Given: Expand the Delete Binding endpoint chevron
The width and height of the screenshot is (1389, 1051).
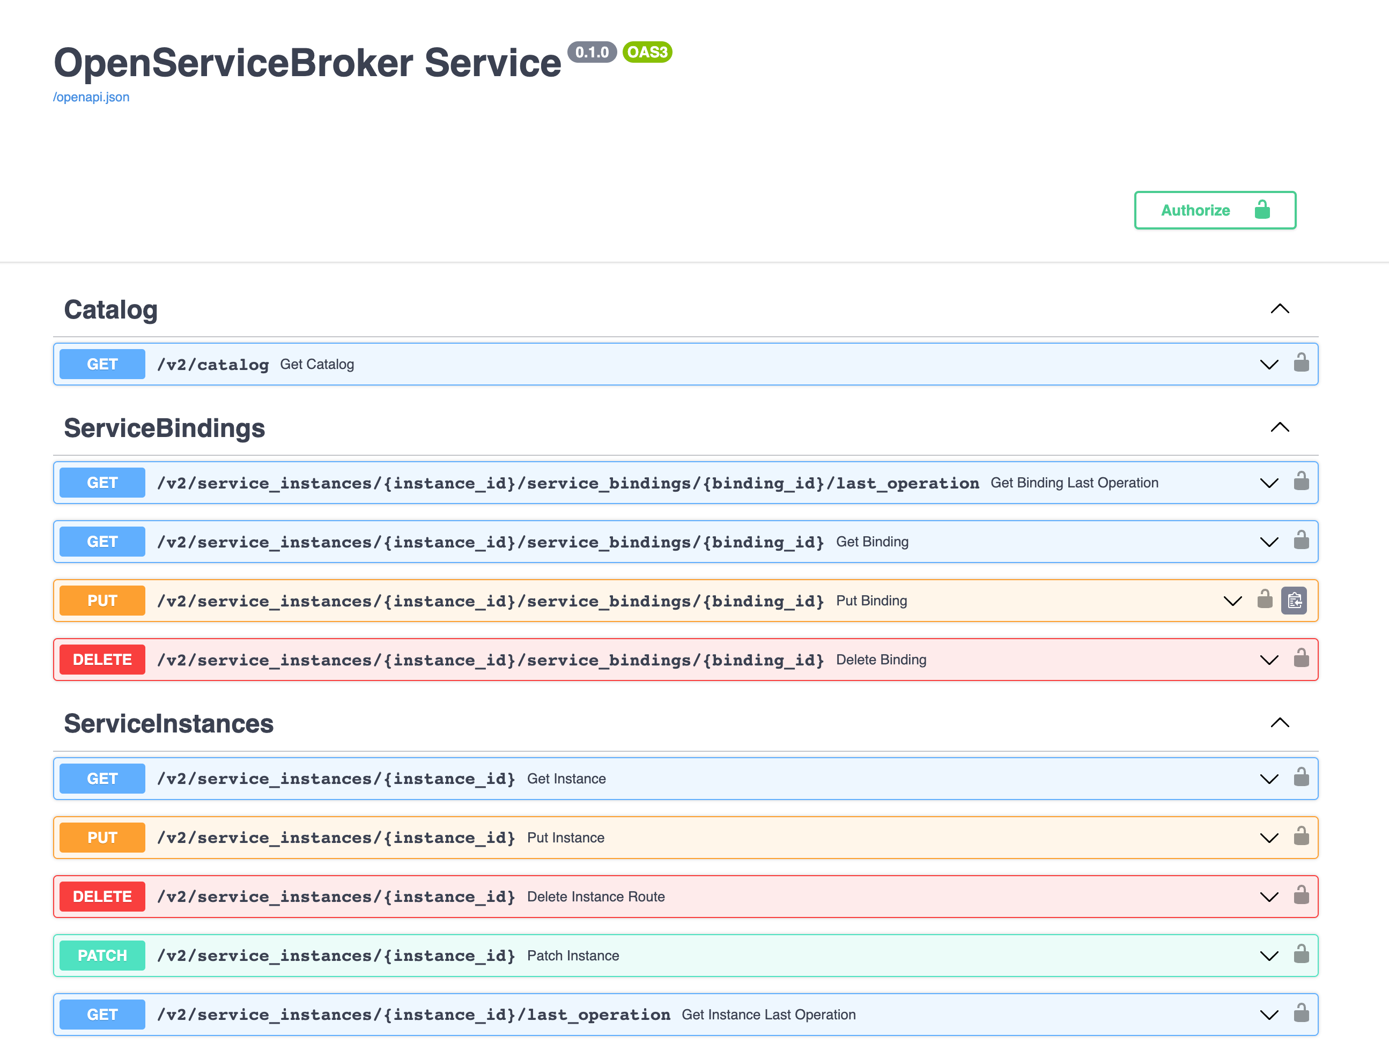Looking at the screenshot, I should (x=1269, y=661).
